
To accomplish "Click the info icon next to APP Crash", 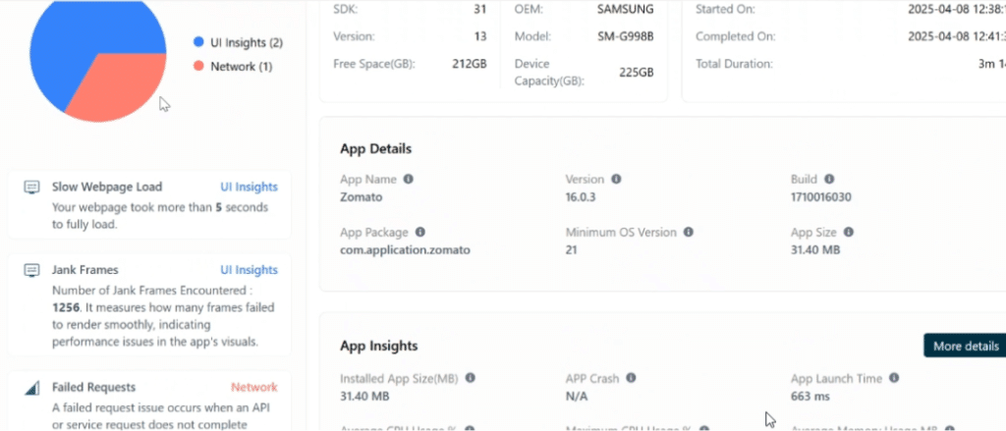I will 631,378.
